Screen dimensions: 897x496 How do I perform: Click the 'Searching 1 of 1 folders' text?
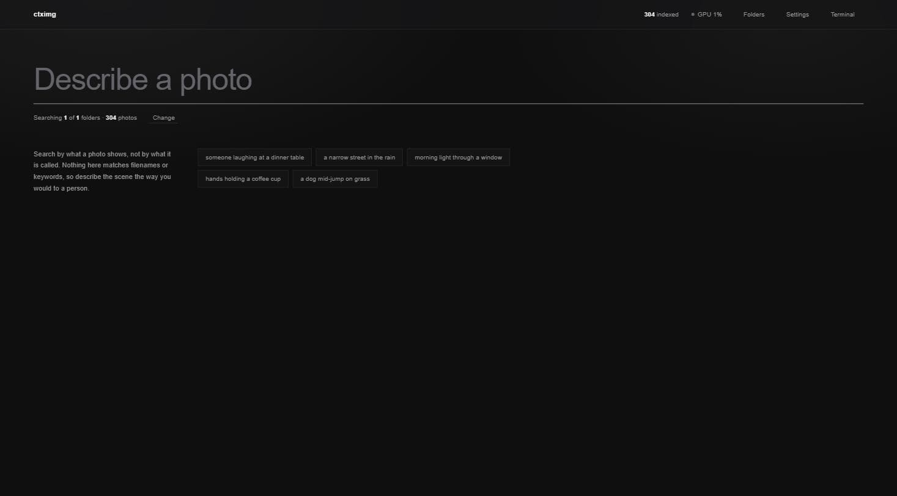[67, 118]
